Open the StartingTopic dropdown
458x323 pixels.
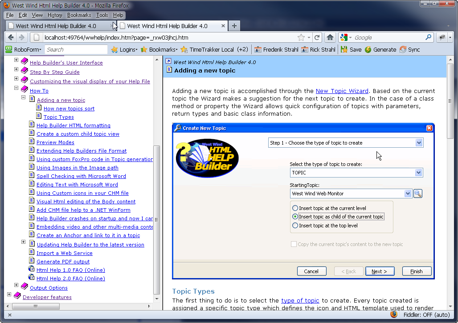click(408, 194)
